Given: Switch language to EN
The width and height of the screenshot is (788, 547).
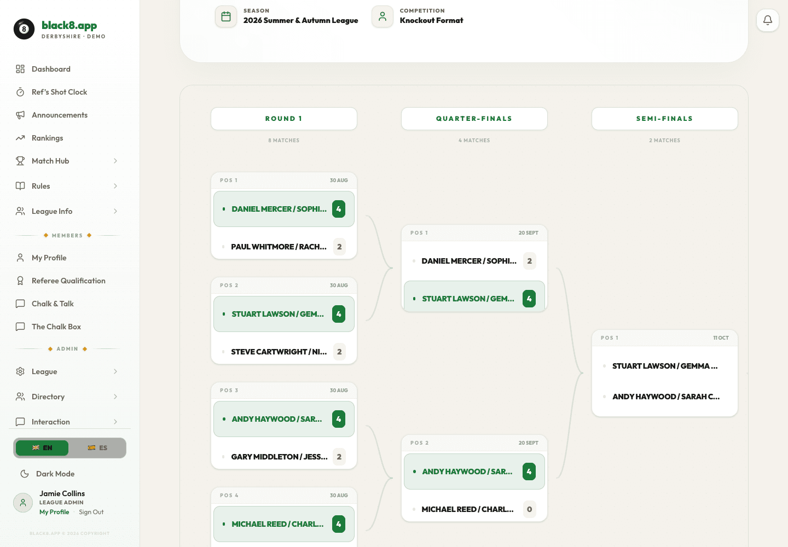Looking at the screenshot, I should coord(42,448).
